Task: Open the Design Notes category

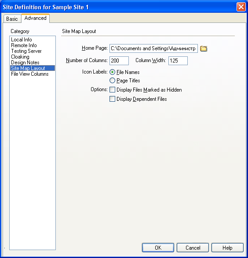Action: (x=25, y=63)
